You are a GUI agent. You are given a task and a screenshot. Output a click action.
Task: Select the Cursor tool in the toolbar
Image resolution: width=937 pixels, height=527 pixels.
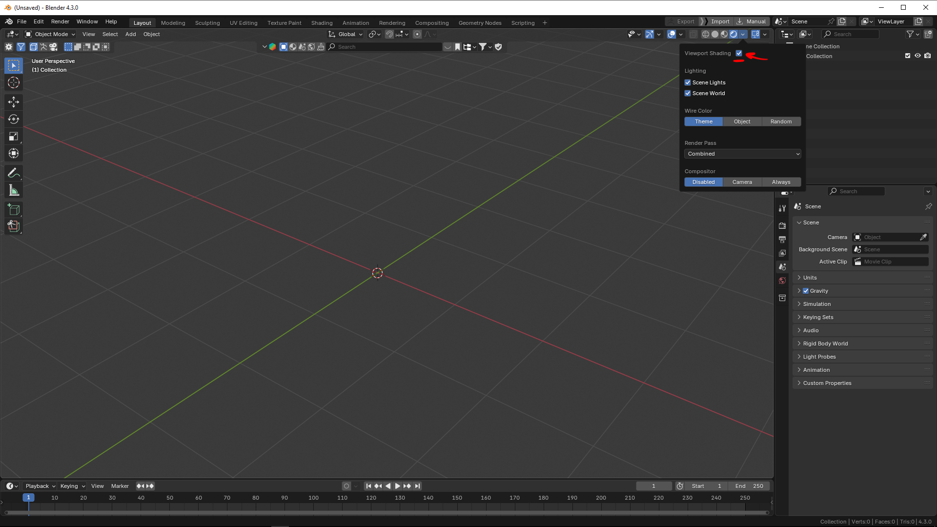(14, 82)
